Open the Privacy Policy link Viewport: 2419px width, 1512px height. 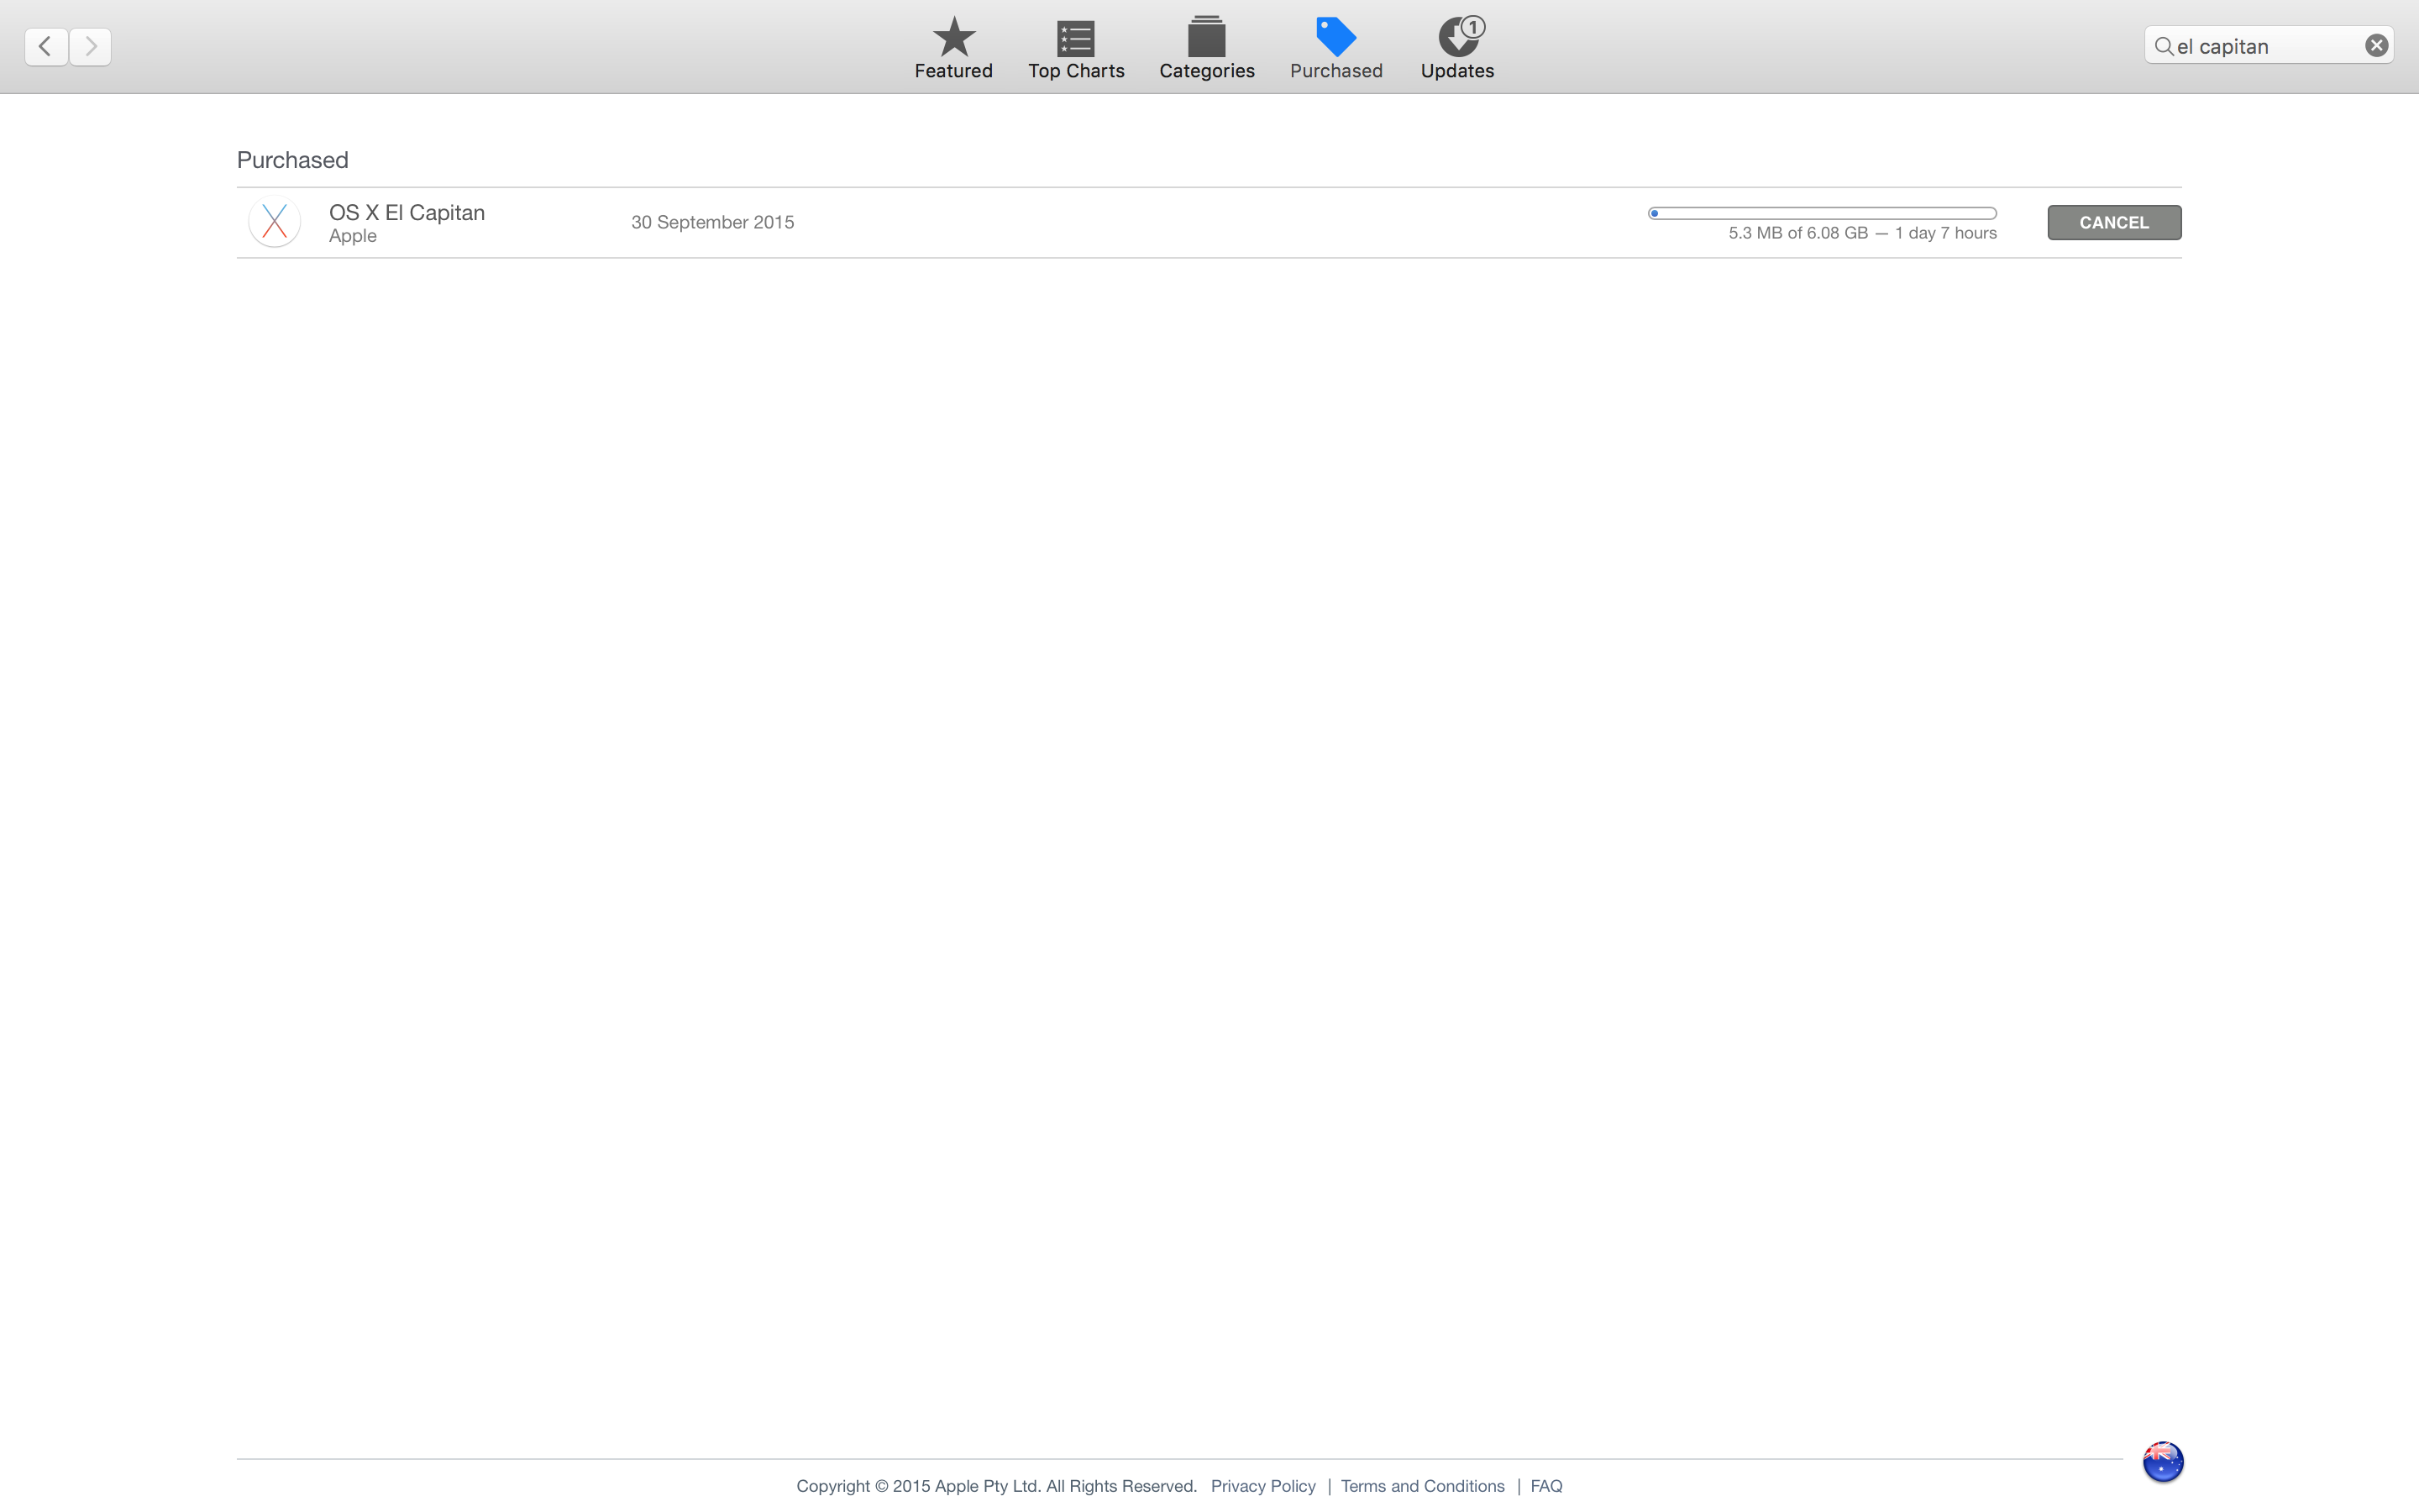click(x=1262, y=1486)
